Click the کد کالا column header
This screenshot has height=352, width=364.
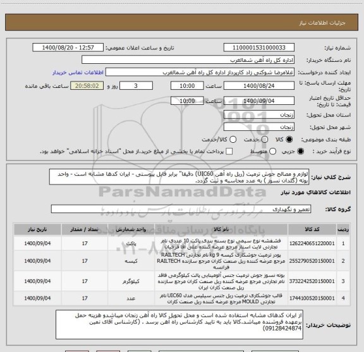click(312, 229)
